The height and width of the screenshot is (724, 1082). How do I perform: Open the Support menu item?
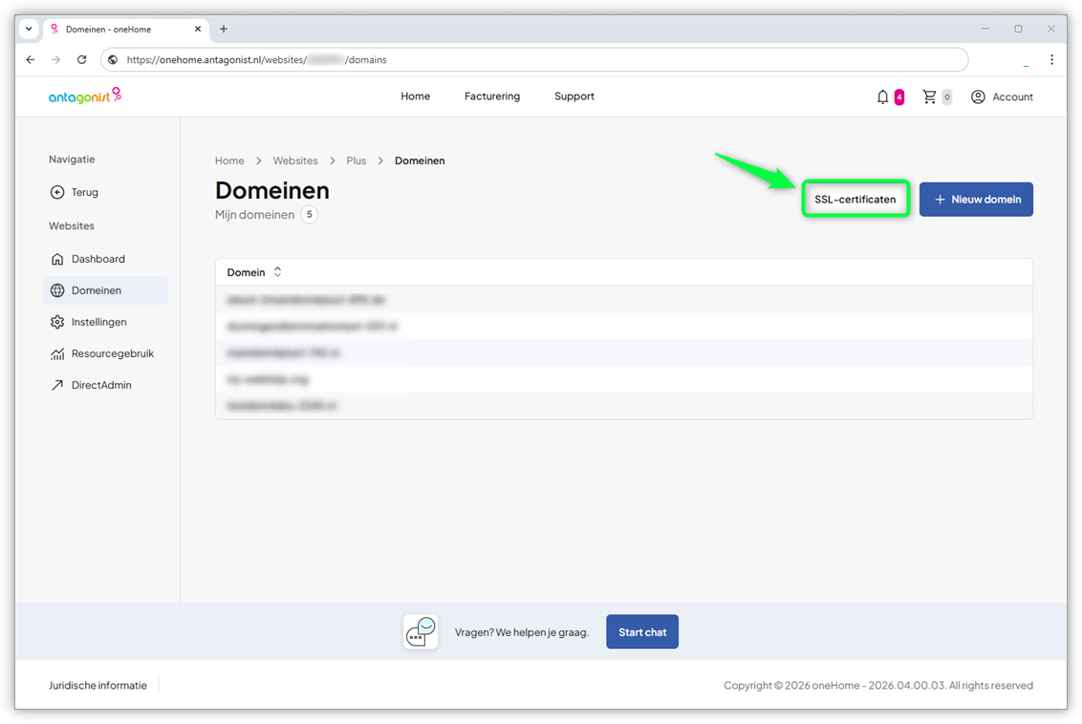[573, 96]
